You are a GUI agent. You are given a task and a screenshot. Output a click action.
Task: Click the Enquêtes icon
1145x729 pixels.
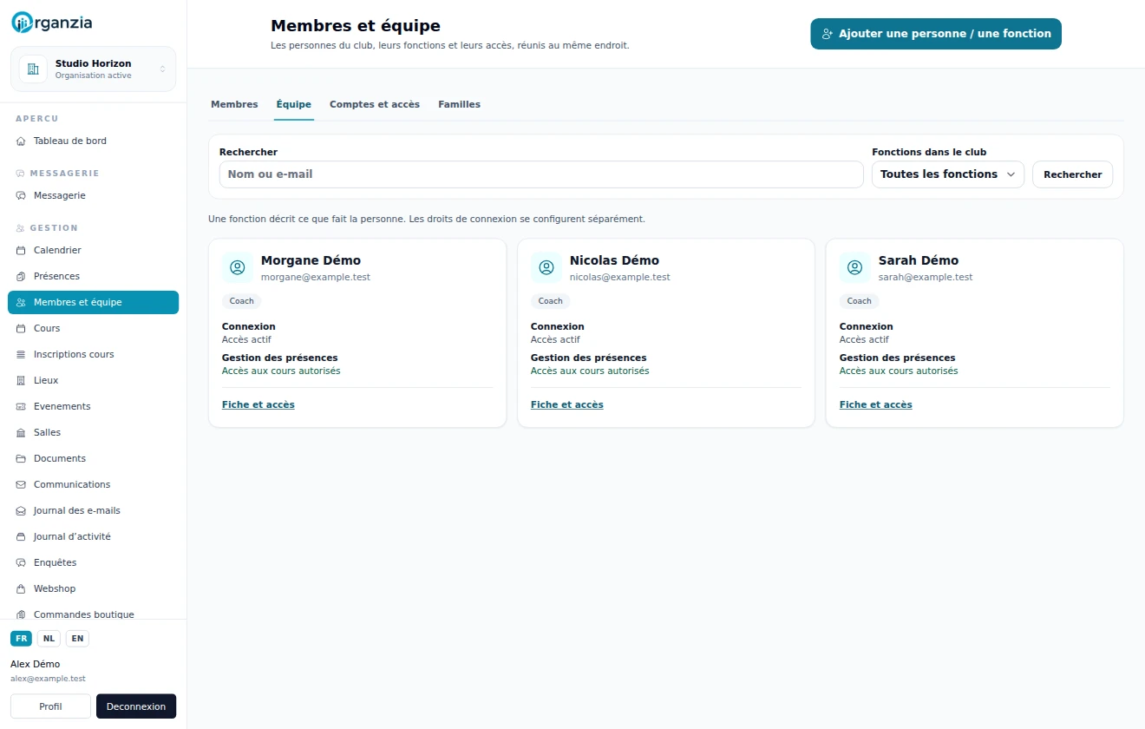pos(21,562)
